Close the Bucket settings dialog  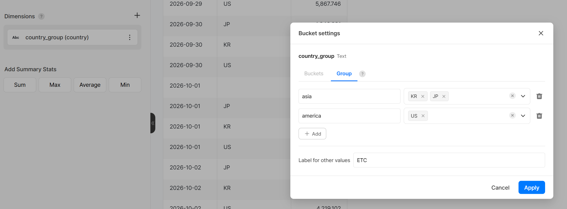(x=541, y=33)
